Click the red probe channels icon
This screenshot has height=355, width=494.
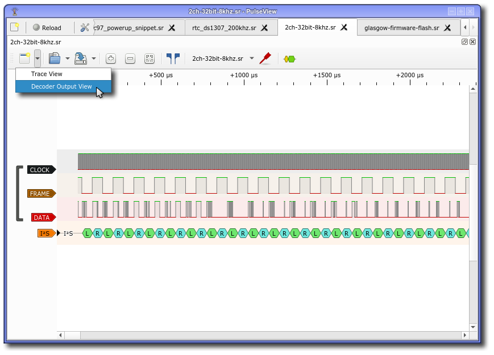point(265,59)
